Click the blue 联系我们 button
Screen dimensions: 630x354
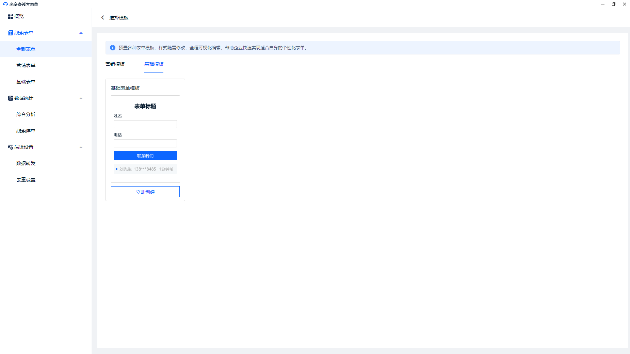145,156
